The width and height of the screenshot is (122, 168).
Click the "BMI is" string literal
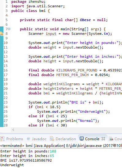[78, 102]
